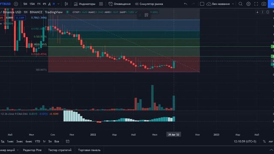
Task: Toggle percent scale % button
Action: (x=264, y=142)
